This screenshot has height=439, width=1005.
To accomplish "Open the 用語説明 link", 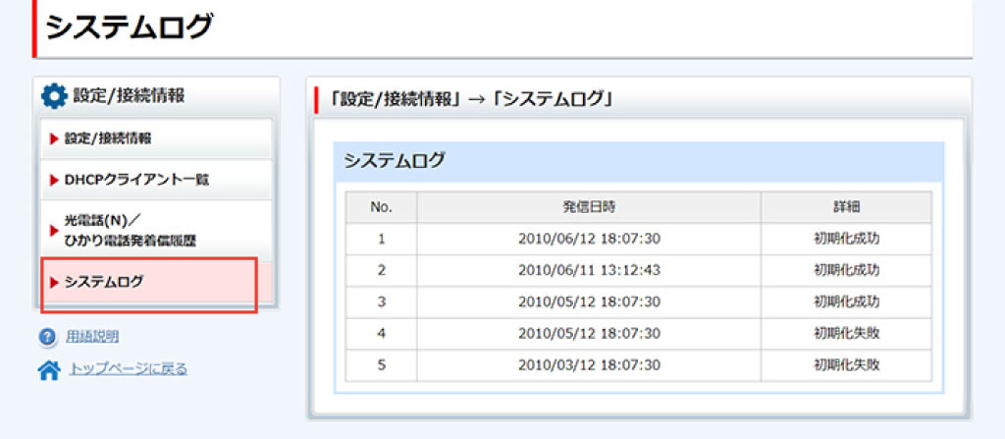I will coord(92,337).
